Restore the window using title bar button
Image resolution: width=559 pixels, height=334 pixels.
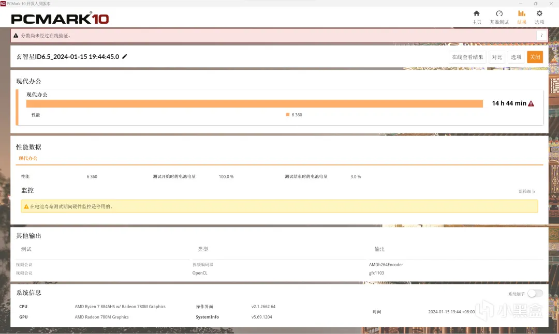[536, 4]
